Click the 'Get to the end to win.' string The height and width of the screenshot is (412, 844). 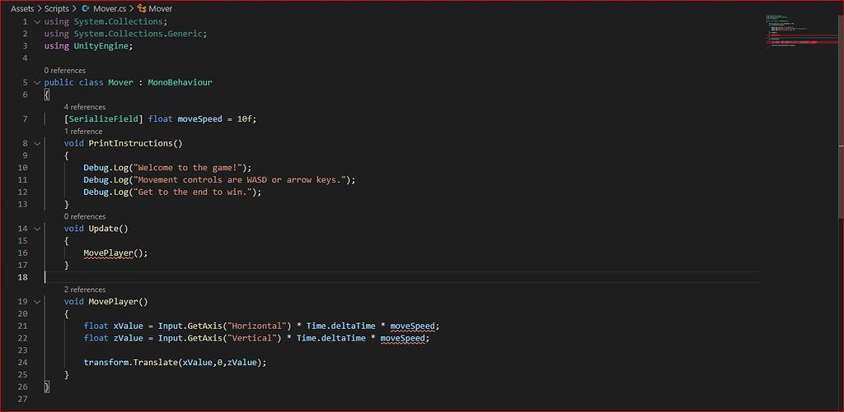[x=192, y=192]
